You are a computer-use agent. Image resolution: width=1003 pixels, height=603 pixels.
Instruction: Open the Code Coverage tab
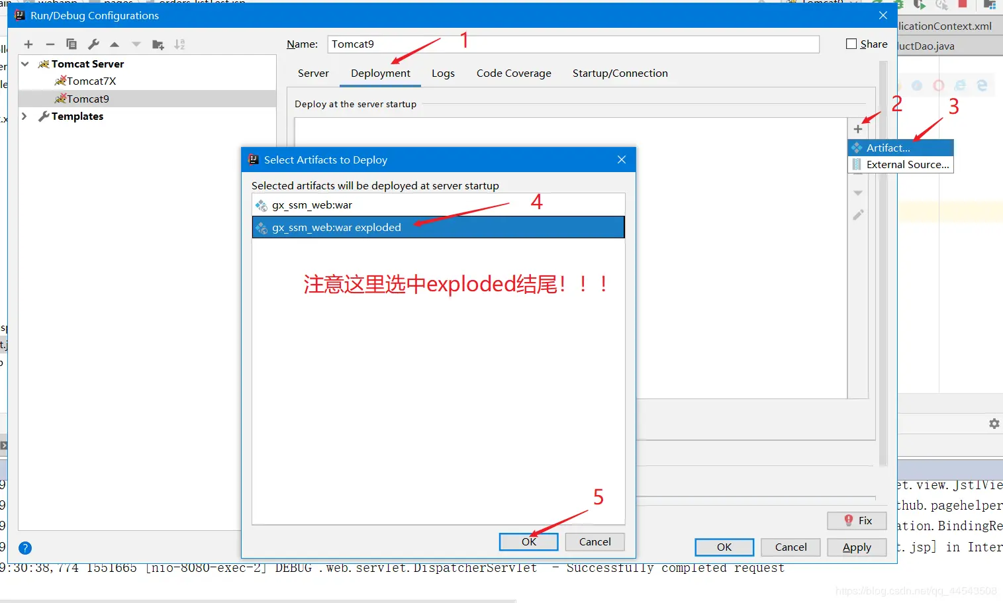(x=514, y=73)
